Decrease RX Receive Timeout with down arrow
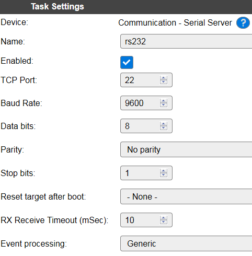 click(164, 222)
